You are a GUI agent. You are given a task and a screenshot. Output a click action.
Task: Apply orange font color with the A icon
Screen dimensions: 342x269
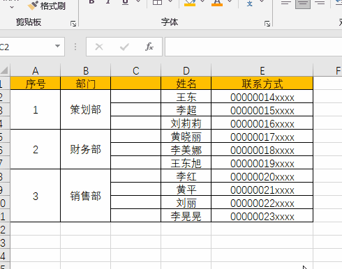(x=217, y=3)
